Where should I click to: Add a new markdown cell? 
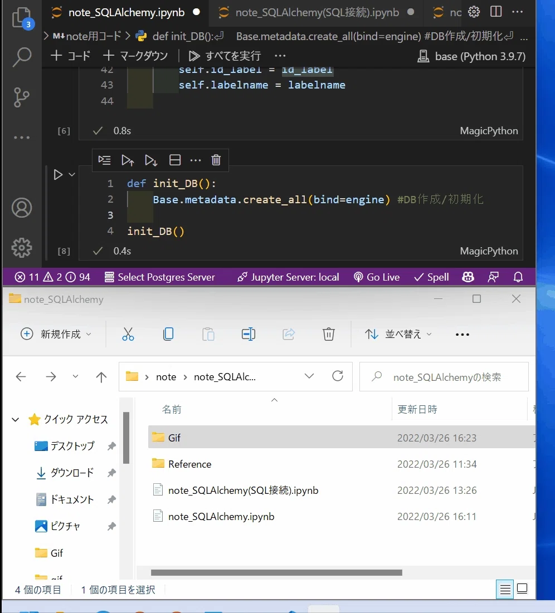135,56
